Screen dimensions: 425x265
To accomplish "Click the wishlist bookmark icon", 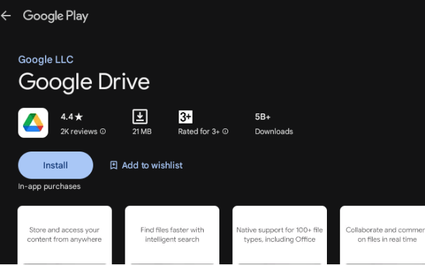I will point(114,165).
